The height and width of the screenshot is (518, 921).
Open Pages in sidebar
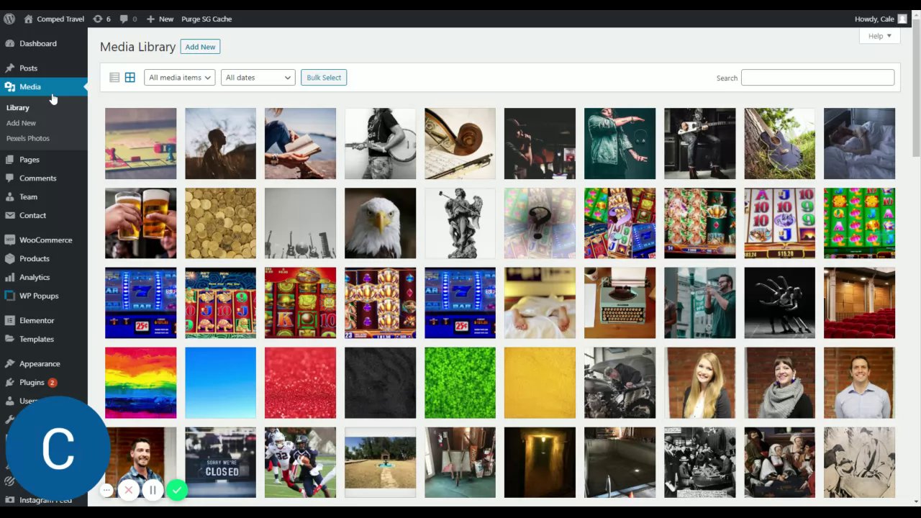[x=44, y=159]
